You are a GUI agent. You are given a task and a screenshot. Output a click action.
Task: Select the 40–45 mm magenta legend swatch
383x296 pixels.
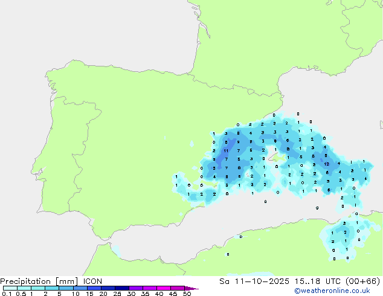pyautogui.click(x=164, y=288)
